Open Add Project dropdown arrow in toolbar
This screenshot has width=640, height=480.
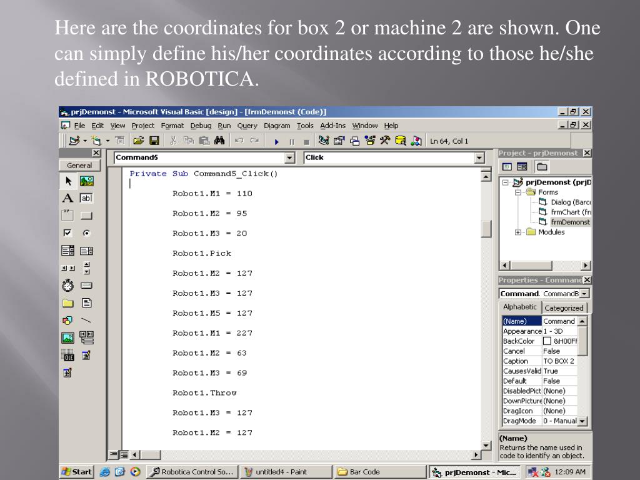click(x=85, y=141)
